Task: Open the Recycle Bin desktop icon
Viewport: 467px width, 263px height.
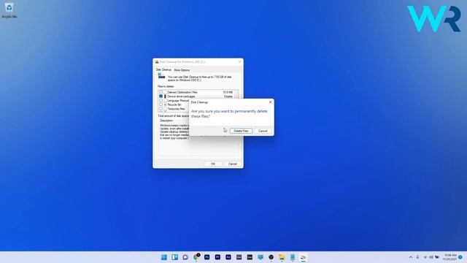Action: (9, 10)
